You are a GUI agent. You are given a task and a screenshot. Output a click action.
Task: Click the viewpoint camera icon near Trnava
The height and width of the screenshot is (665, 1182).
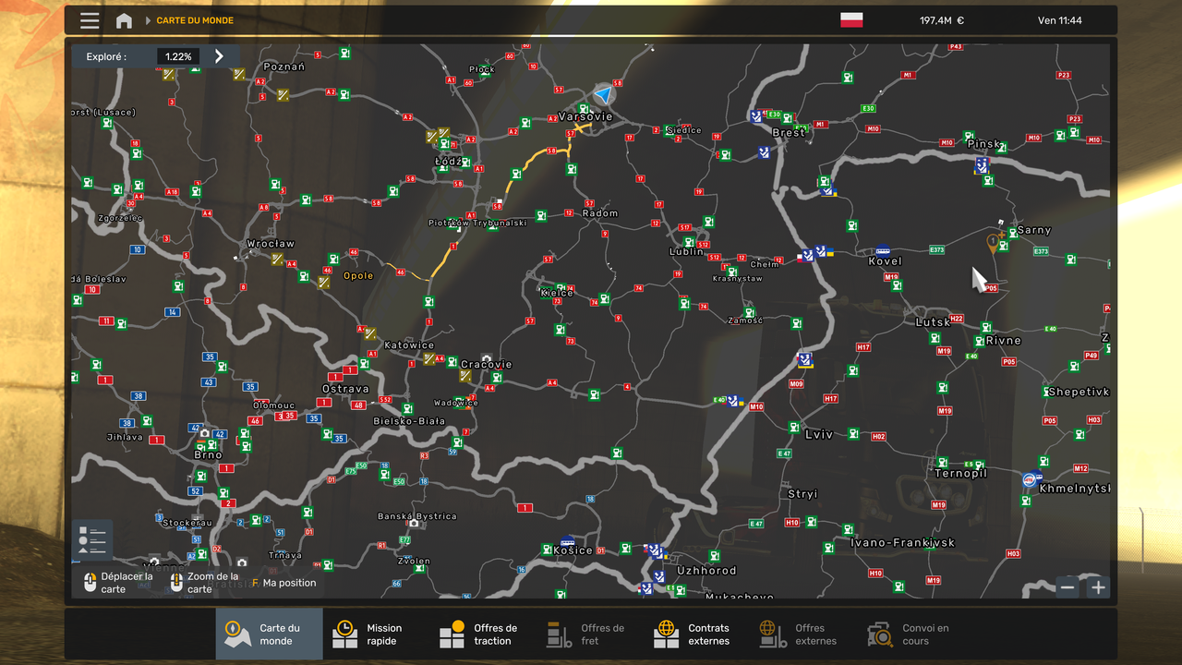240,562
